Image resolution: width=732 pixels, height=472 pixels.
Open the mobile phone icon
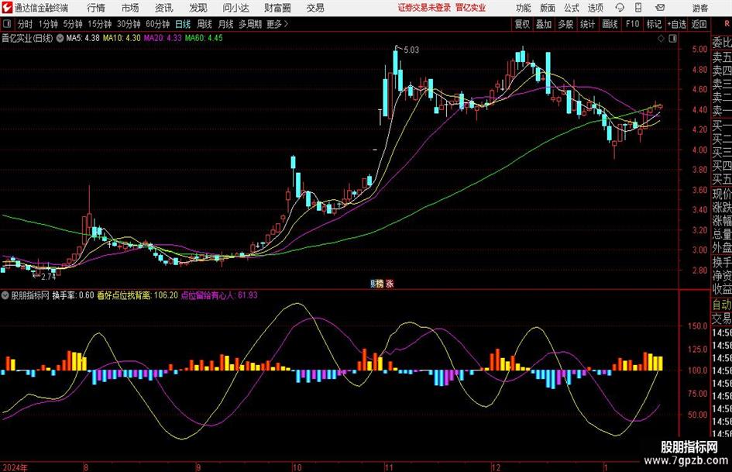(x=638, y=8)
